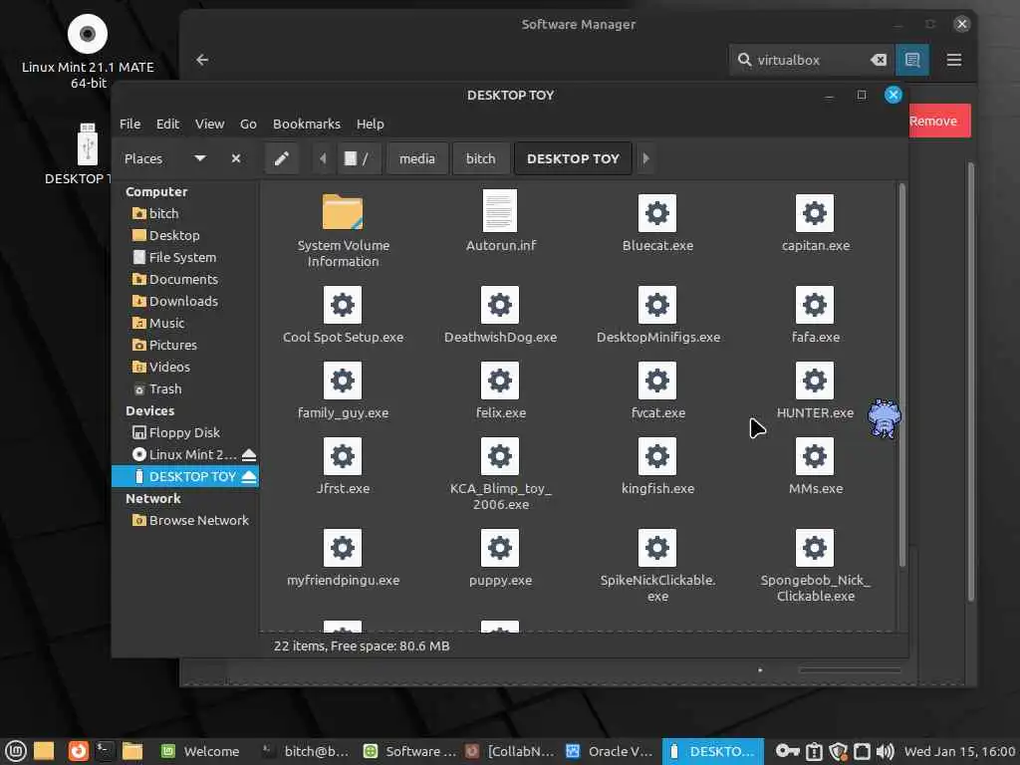
Task: Select fvcat.exe file icon
Action: (657, 381)
